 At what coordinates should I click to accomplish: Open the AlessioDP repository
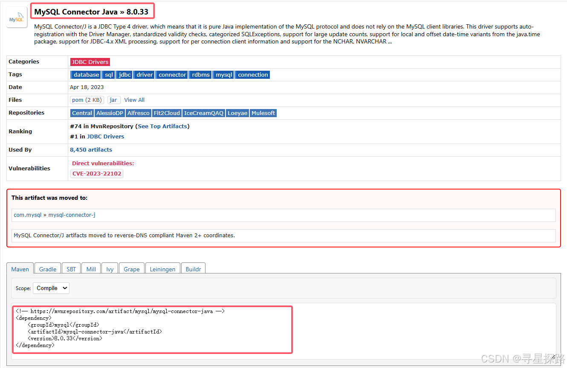[110, 113]
